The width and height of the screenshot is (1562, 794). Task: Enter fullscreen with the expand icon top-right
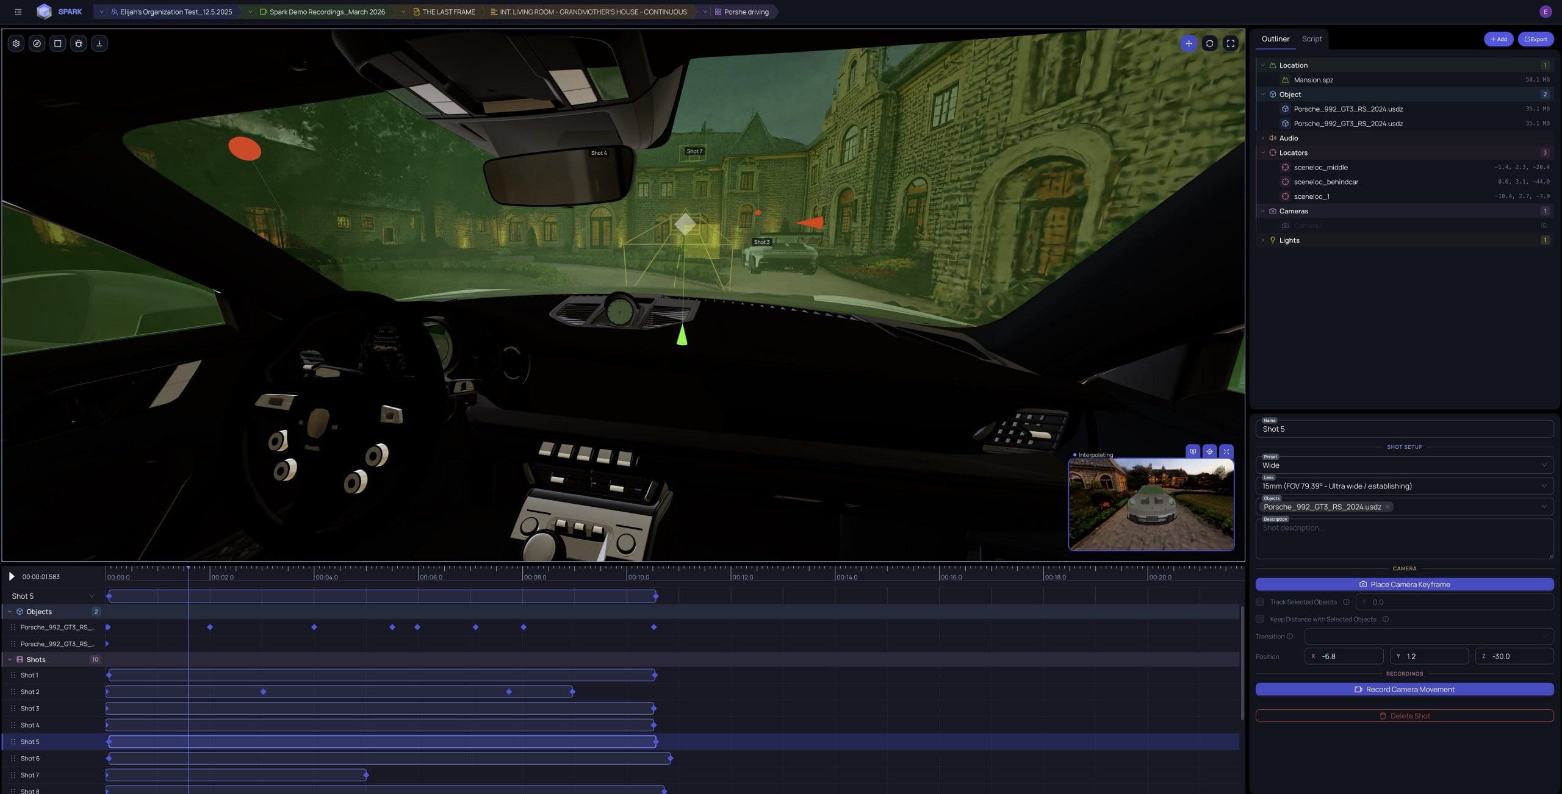coord(1230,43)
